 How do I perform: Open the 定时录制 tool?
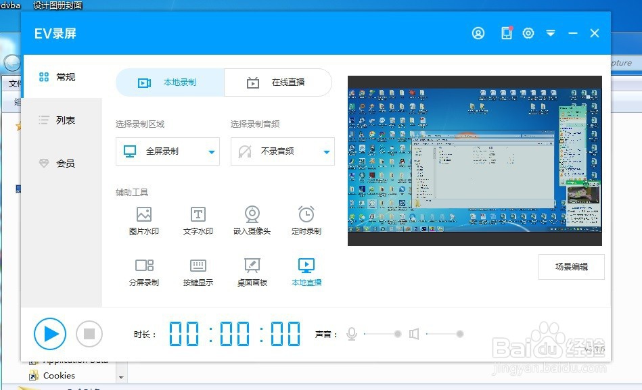(x=306, y=220)
